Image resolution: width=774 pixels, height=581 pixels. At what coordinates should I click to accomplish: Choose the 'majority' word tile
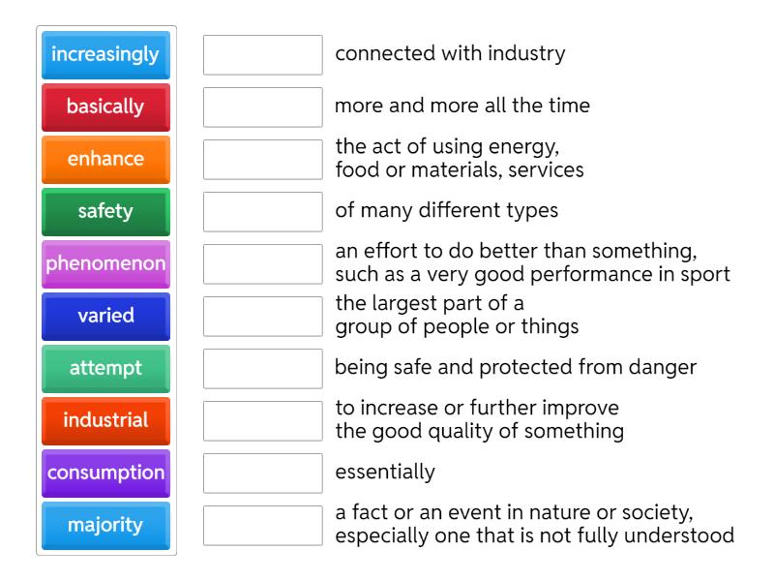(x=105, y=526)
